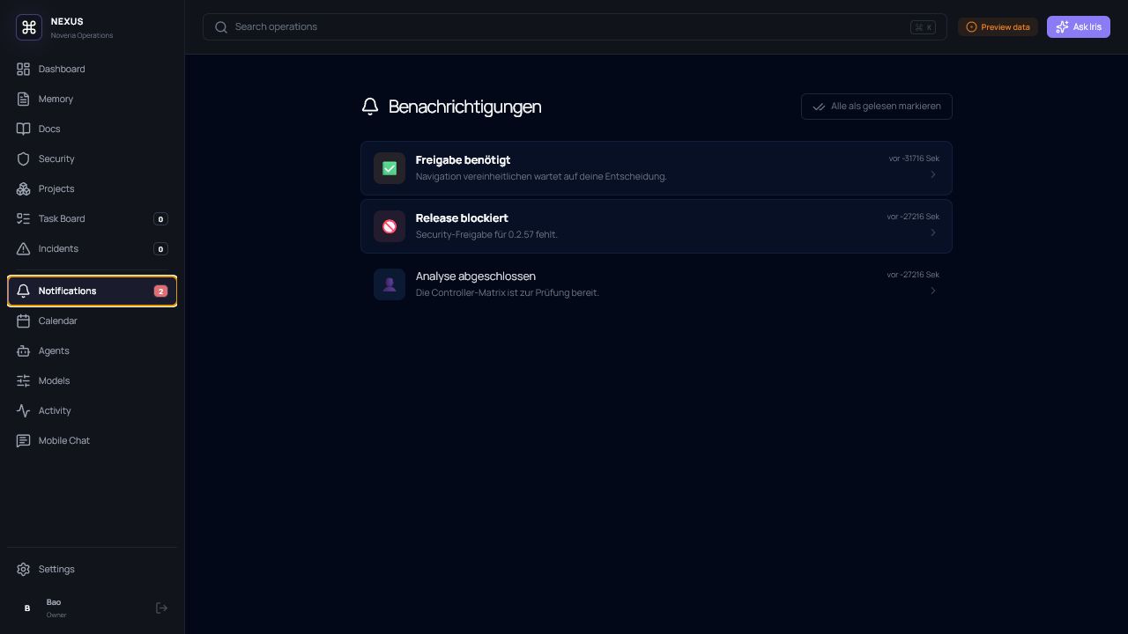This screenshot has height=634, width=1128.
Task: Open the Memory menu item
Action: [x=92, y=99]
